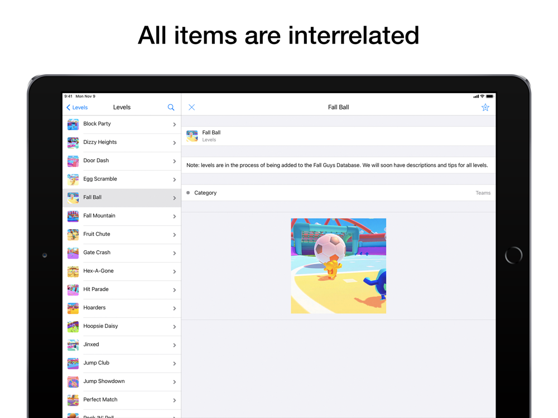Select the Dizzy Heights thumbnail icon

pyautogui.click(x=73, y=143)
